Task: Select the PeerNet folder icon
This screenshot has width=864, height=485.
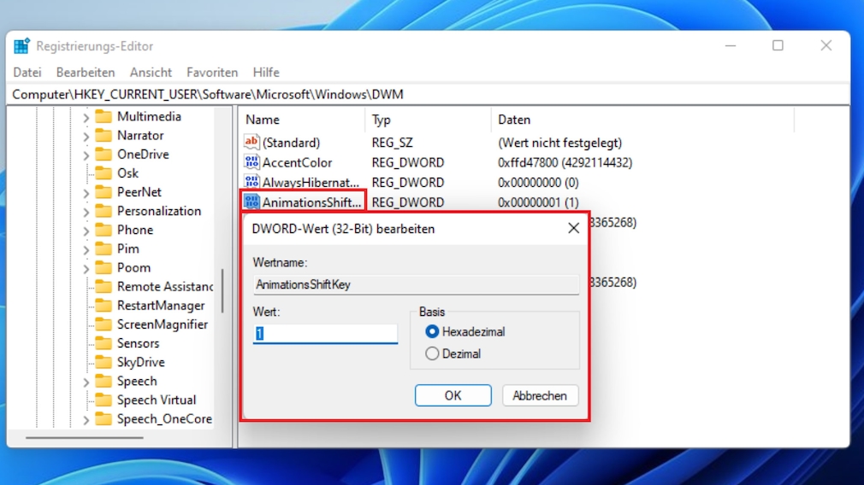Action: click(x=103, y=192)
